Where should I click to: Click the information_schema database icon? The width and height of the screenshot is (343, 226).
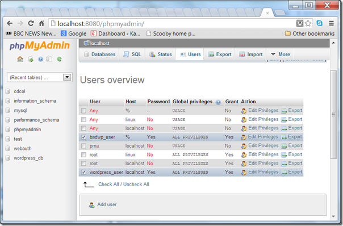point(8,101)
